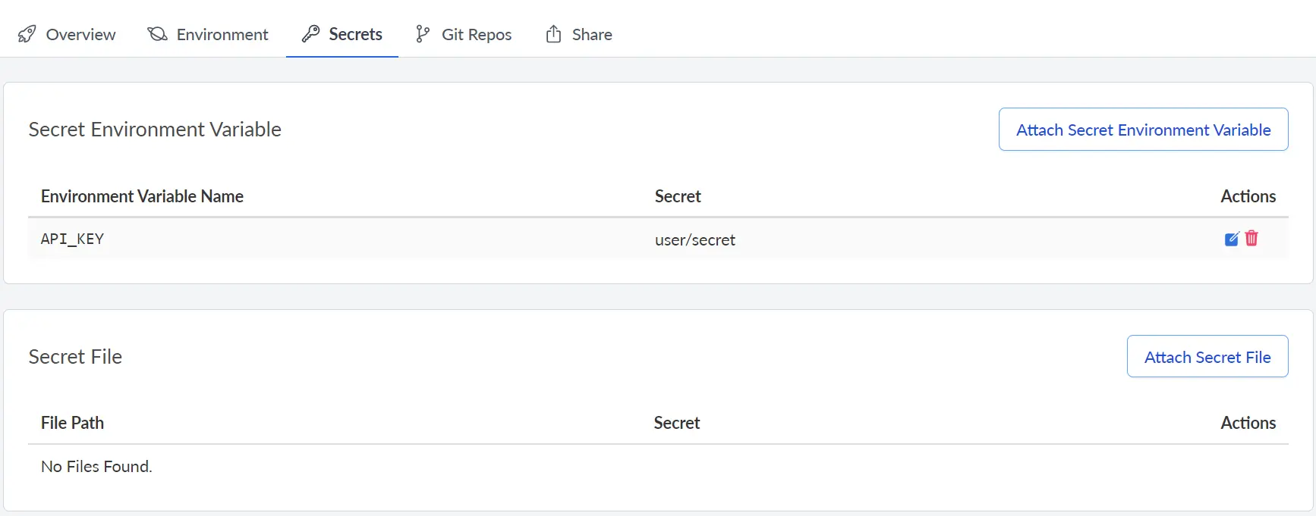Click the No Files Found message
Image resolution: width=1316 pixels, height=516 pixels.
tap(96, 466)
